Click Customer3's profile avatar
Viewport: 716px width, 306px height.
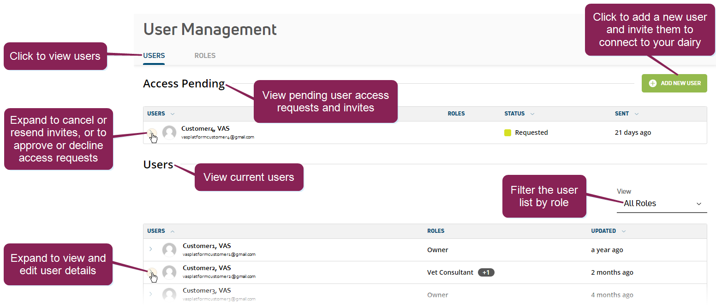169,294
